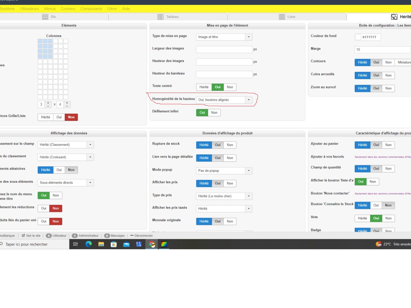
Task: Enable Zoom au survol with Oui
Action: pyautogui.click(x=376, y=88)
